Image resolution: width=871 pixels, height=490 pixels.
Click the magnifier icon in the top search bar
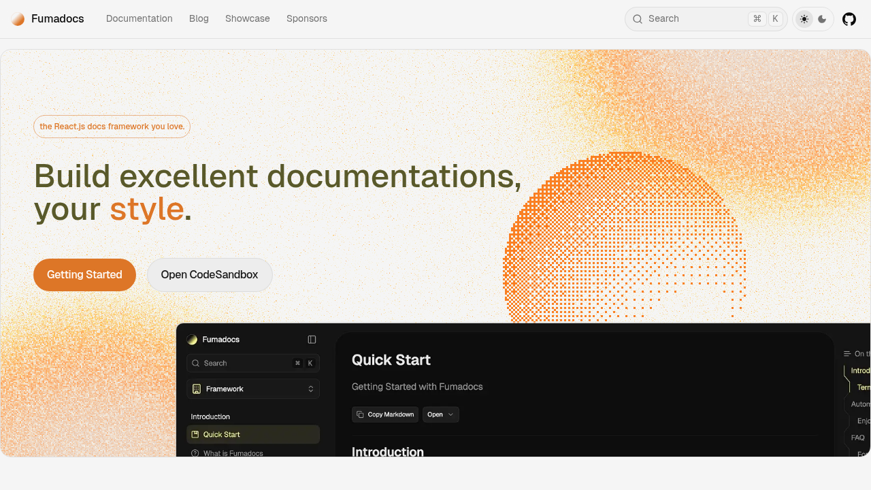[x=638, y=19]
